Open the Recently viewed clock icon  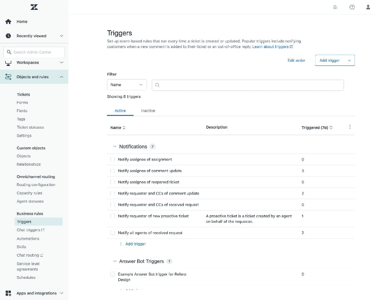[8, 36]
